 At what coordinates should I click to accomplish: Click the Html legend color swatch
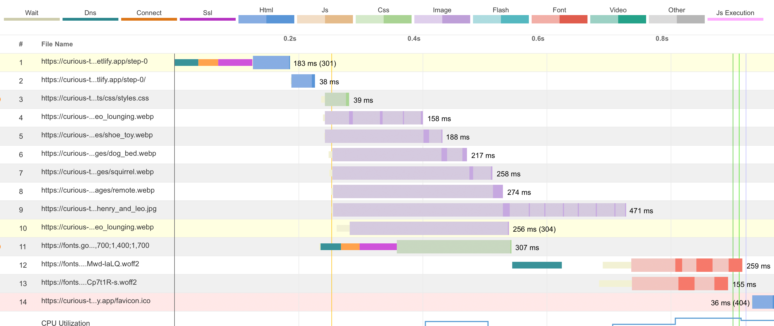(266, 19)
